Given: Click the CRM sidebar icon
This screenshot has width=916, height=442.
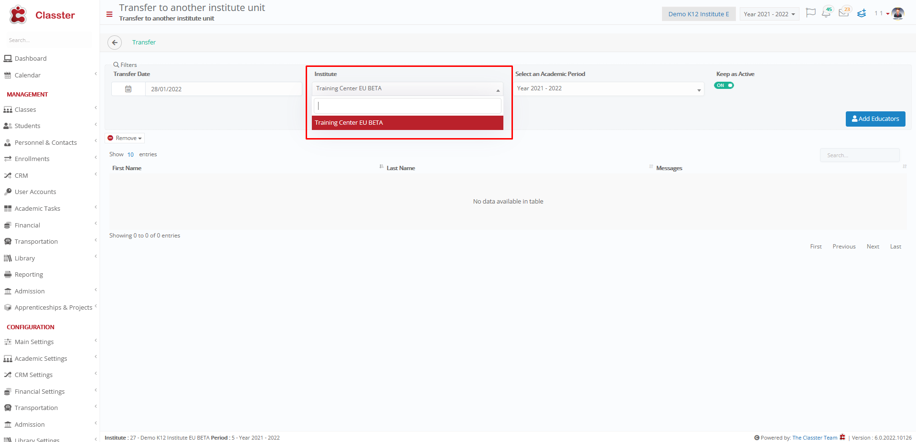Looking at the screenshot, I should tap(8, 175).
